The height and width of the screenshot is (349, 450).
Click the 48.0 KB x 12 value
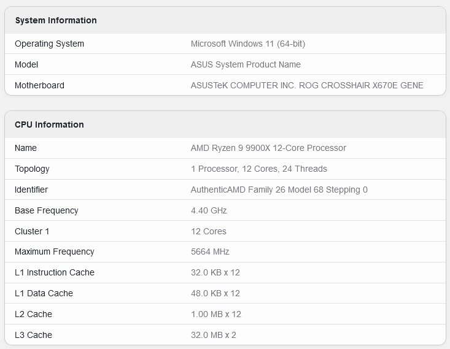215,293
